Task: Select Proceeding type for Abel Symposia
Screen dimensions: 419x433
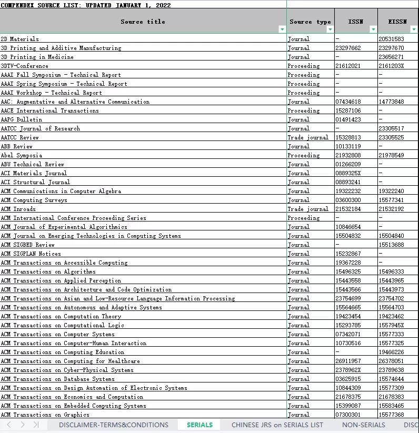Action: tap(311, 155)
